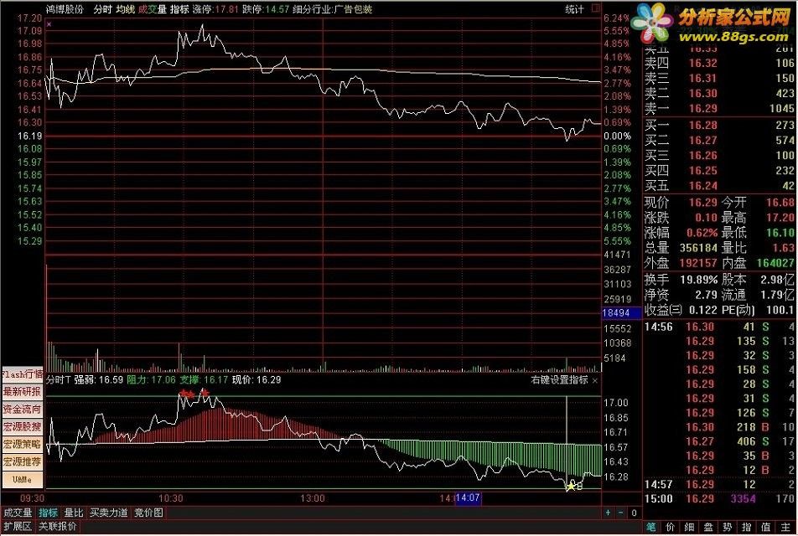
Task: Click the 14:07 time cursor marker
Action: [468, 497]
